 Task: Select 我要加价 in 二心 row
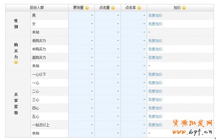coord(155,91)
